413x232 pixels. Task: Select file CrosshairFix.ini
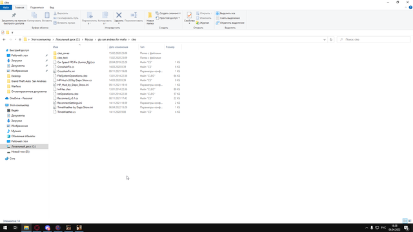pyautogui.click(x=66, y=72)
